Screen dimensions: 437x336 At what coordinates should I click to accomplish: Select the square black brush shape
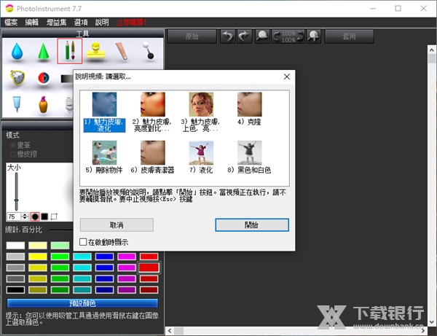click(44, 216)
